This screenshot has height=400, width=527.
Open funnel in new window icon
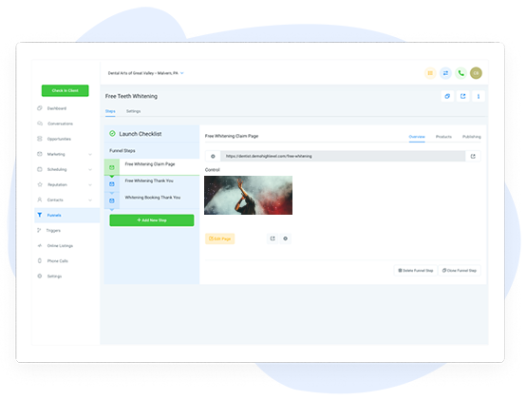[462, 96]
